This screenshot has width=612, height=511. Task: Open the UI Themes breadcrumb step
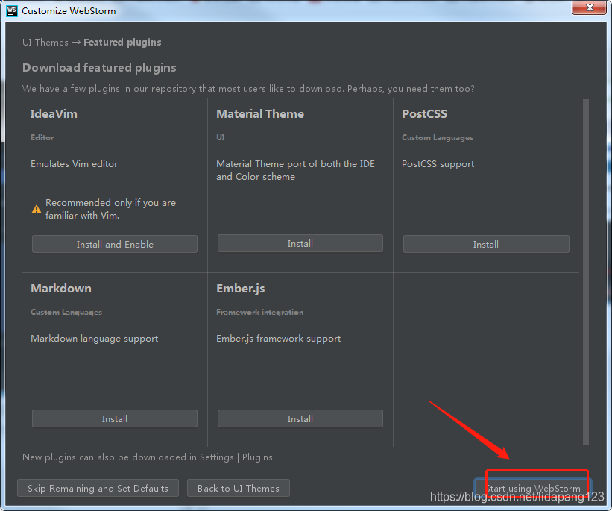tap(45, 43)
